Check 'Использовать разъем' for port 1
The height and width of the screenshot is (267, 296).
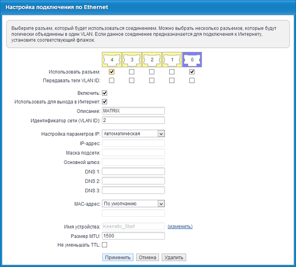(172, 72)
